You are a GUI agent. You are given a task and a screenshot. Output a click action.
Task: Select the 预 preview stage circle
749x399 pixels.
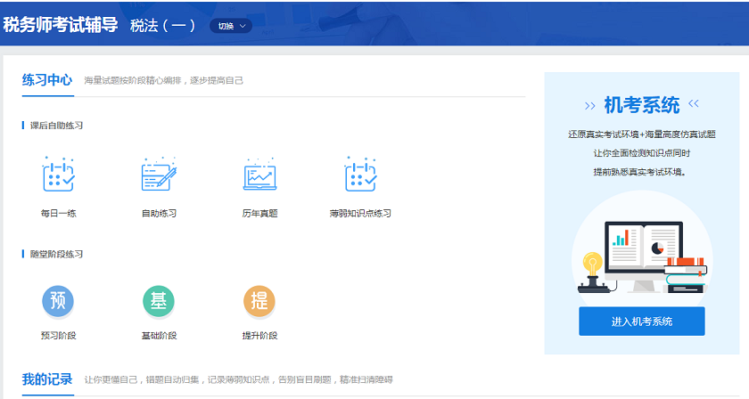[58, 301]
